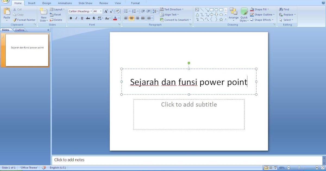Decrease font size with Shrink Font
This screenshot has width=326, height=171.
click(111, 11)
